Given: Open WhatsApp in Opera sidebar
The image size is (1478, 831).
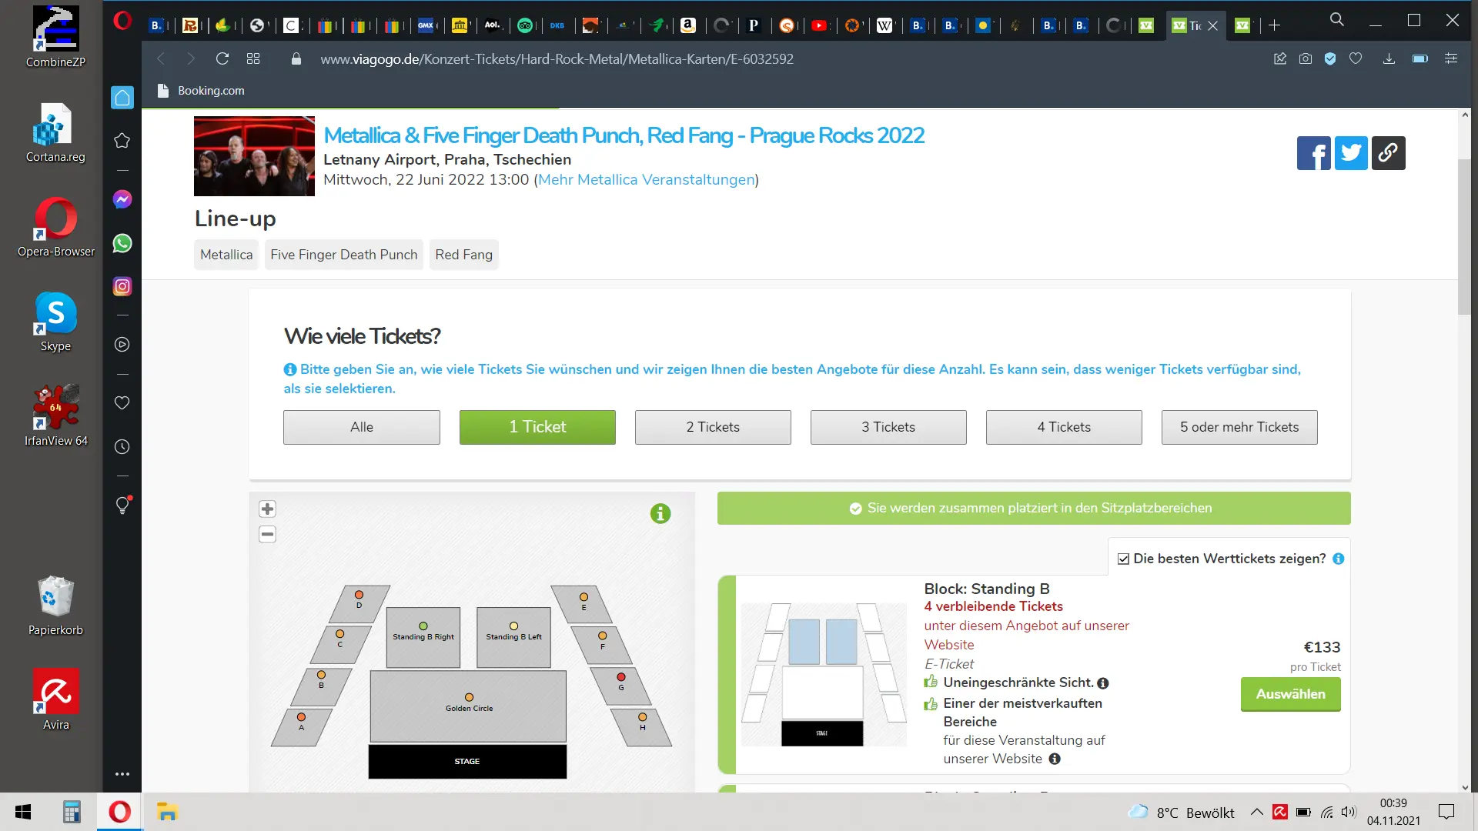Looking at the screenshot, I should tap(122, 243).
